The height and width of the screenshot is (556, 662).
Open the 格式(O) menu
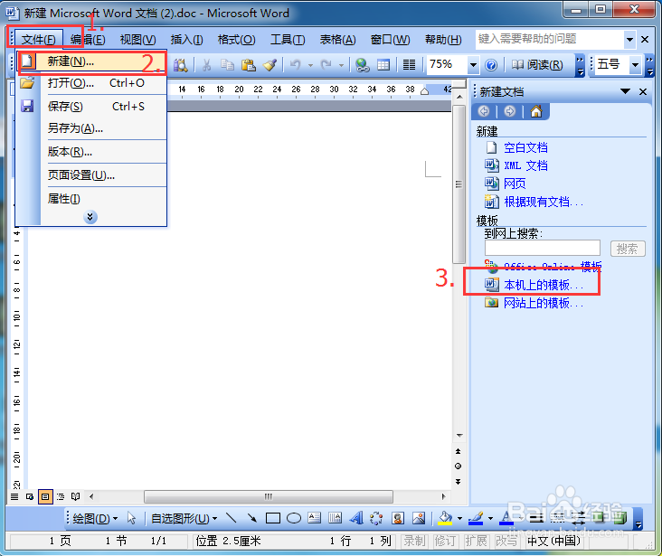[x=236, y=40]
